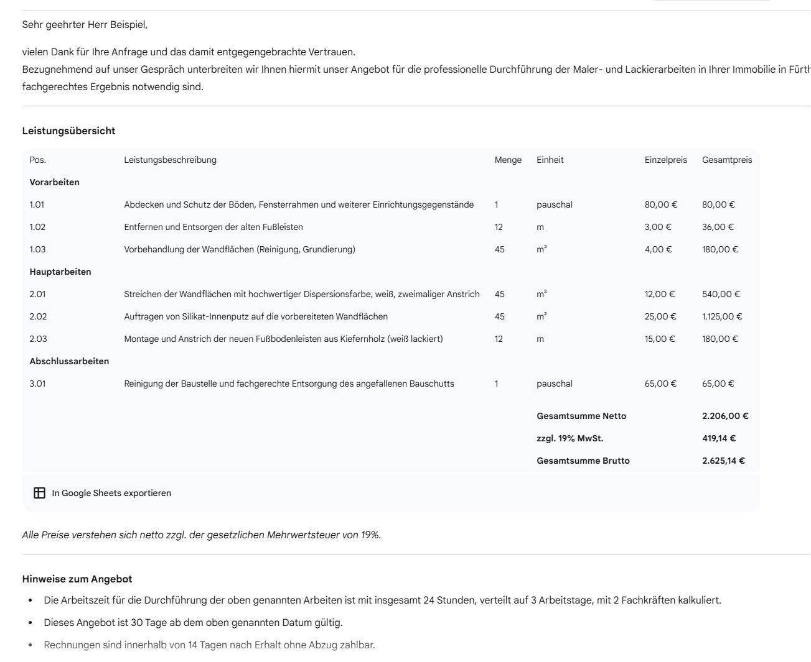Viewport: 811px width, 662px height.
Task: Click the 'Leistungsbeschreibung' column header
Action: [170, 160]
